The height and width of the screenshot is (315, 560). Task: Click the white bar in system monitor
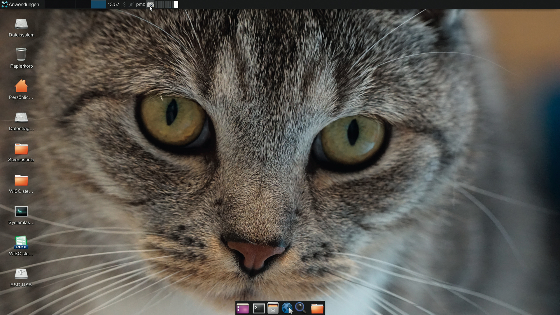(x=176, y=4)
